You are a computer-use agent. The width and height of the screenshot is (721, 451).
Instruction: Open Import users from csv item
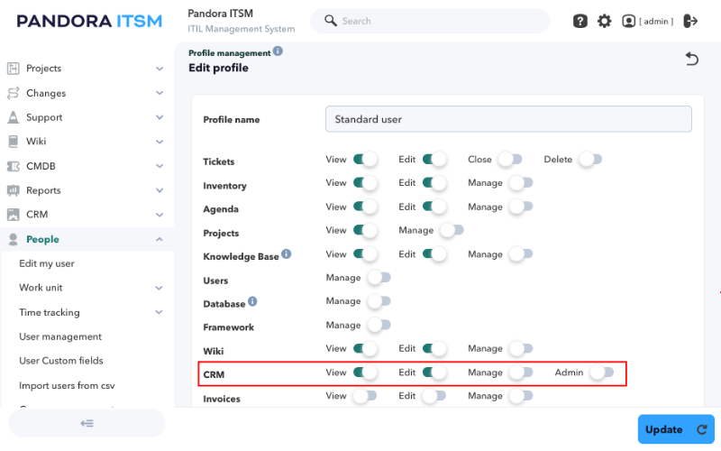67,386
